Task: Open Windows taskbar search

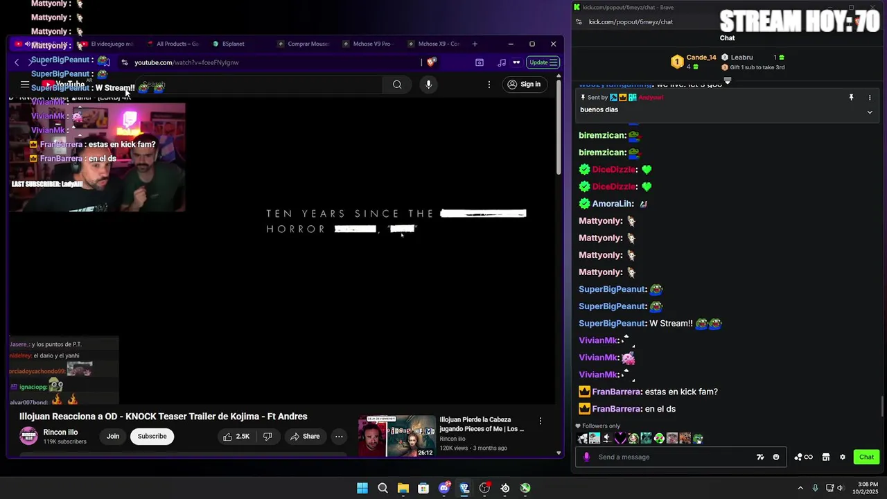Action: pyautogui.click(x=383, y=488)
